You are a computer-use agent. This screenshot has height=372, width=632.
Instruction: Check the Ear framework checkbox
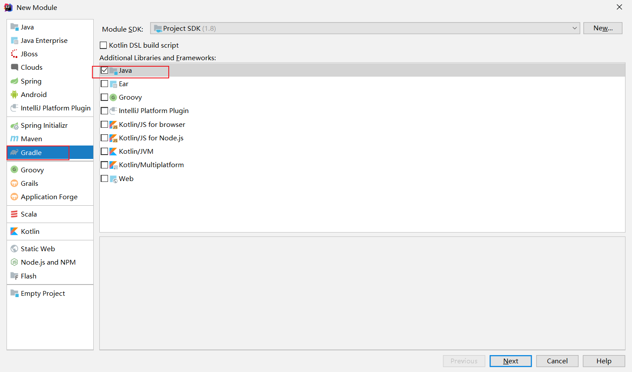[105, 84]
